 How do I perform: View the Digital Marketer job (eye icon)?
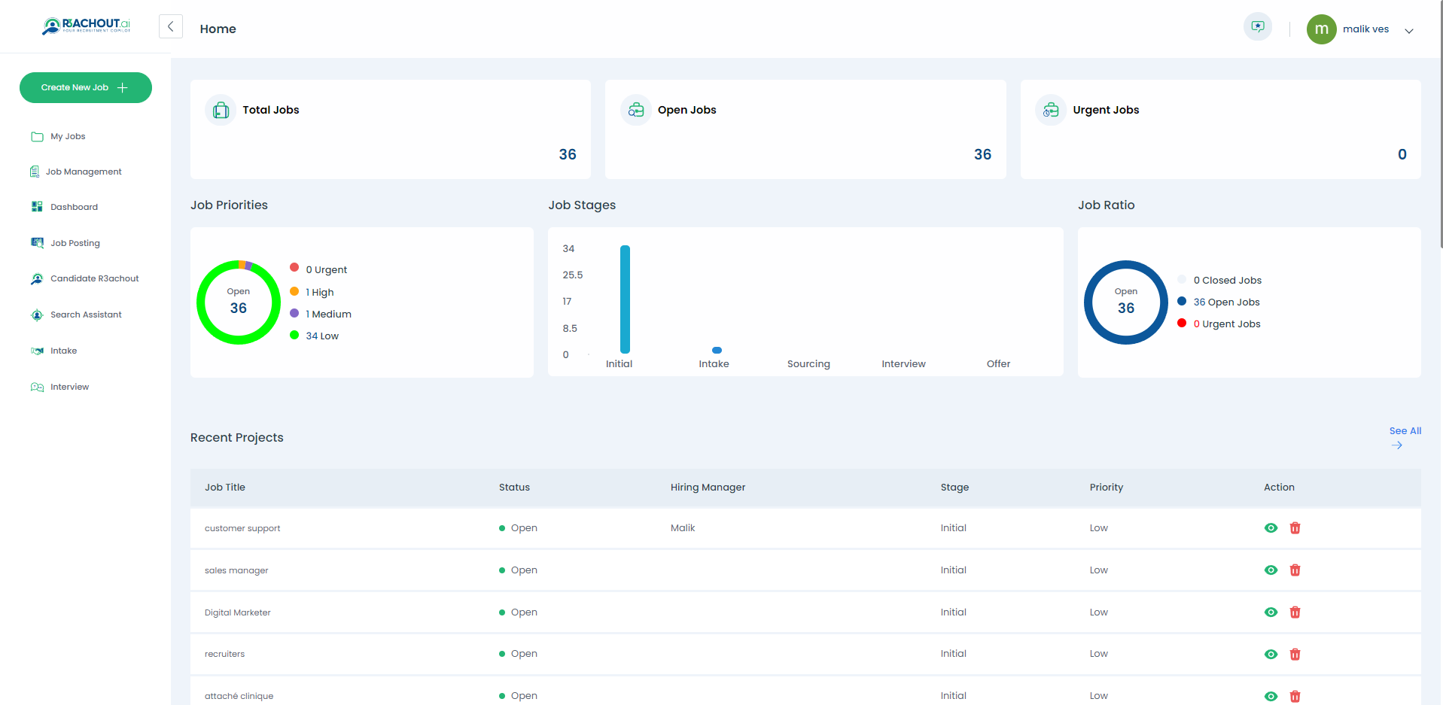click(x=1271, y=612)
